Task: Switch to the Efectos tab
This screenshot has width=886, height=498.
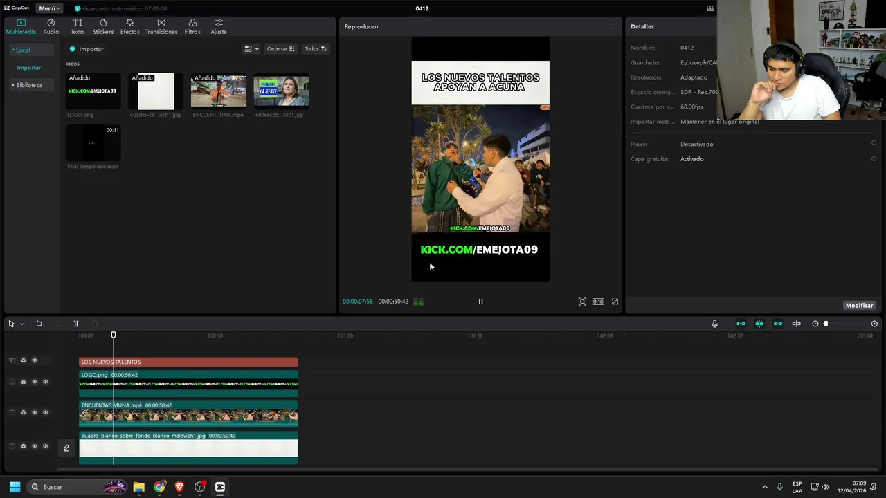Action: pos(129,26)
